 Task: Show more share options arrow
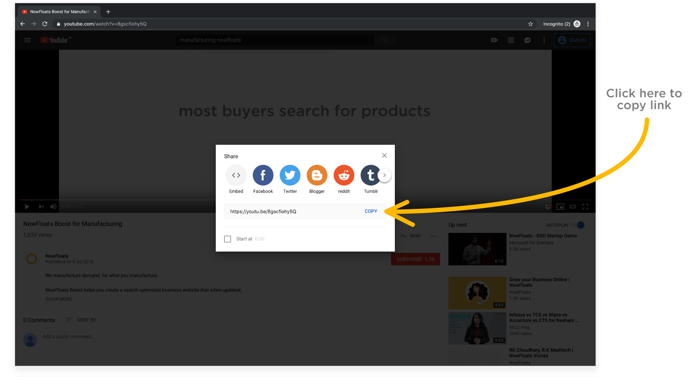(384, 175)
